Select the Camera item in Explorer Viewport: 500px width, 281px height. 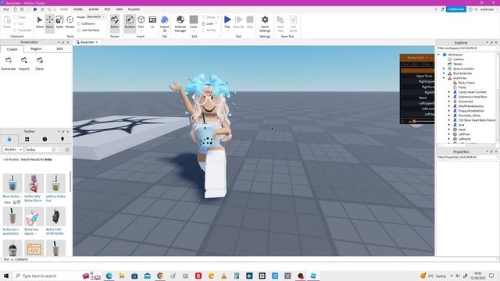point(459,59)
